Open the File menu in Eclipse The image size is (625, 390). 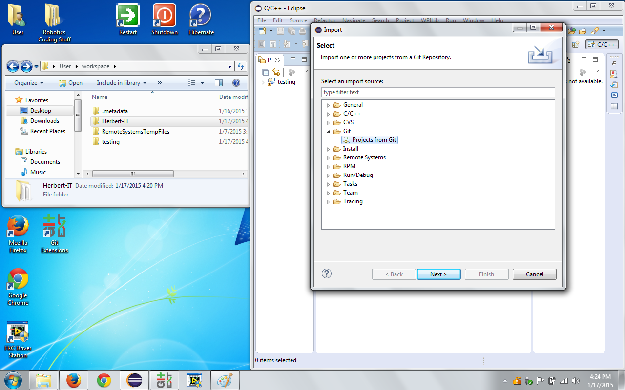click(x=262, y=20)
